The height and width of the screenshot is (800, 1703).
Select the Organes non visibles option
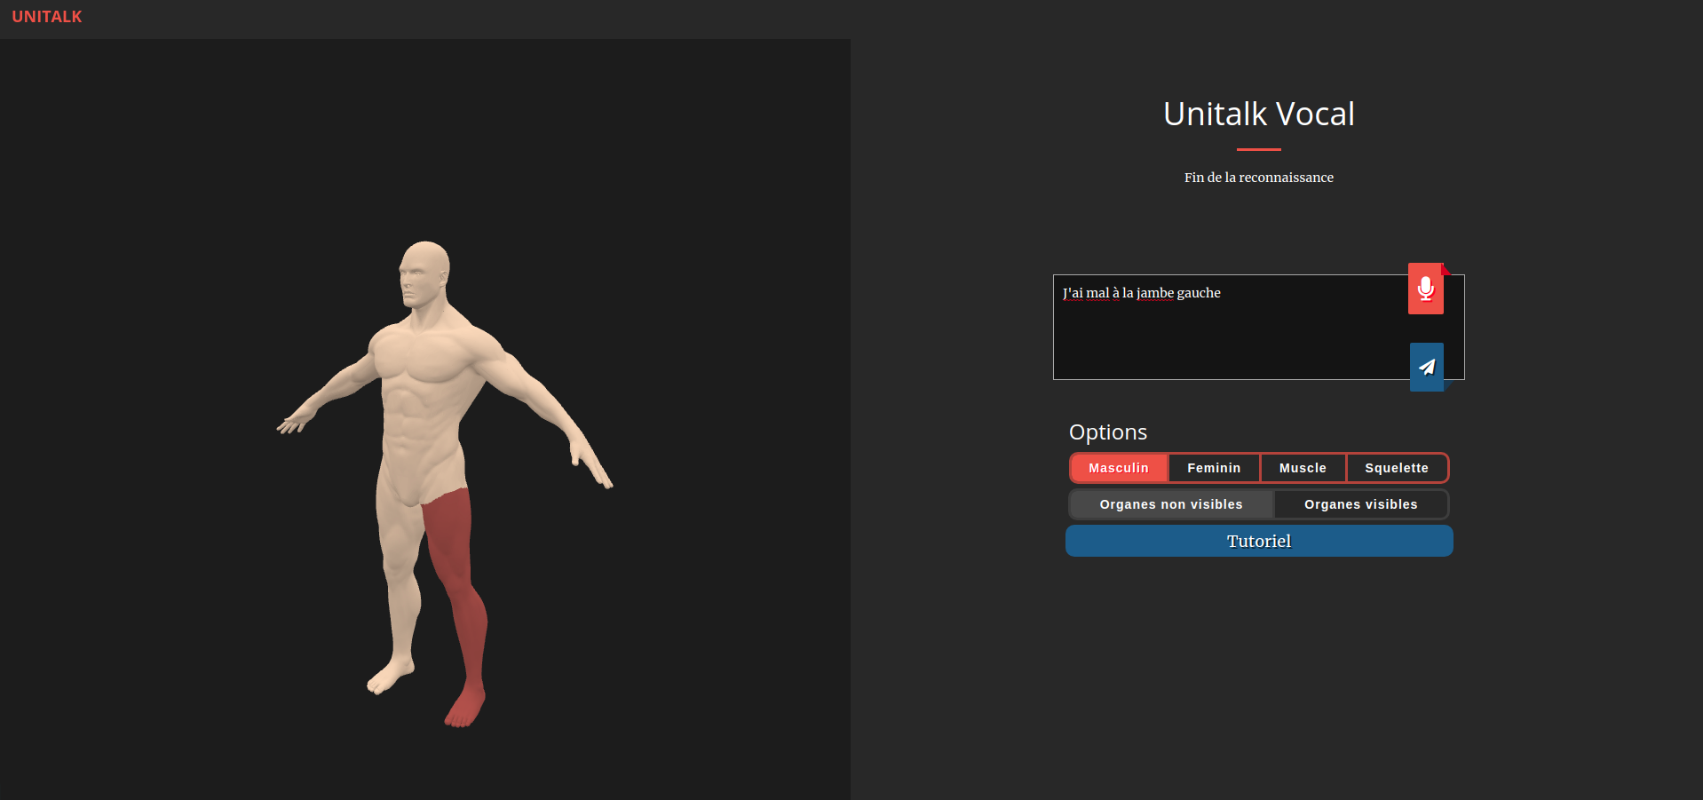[1170, 504]
